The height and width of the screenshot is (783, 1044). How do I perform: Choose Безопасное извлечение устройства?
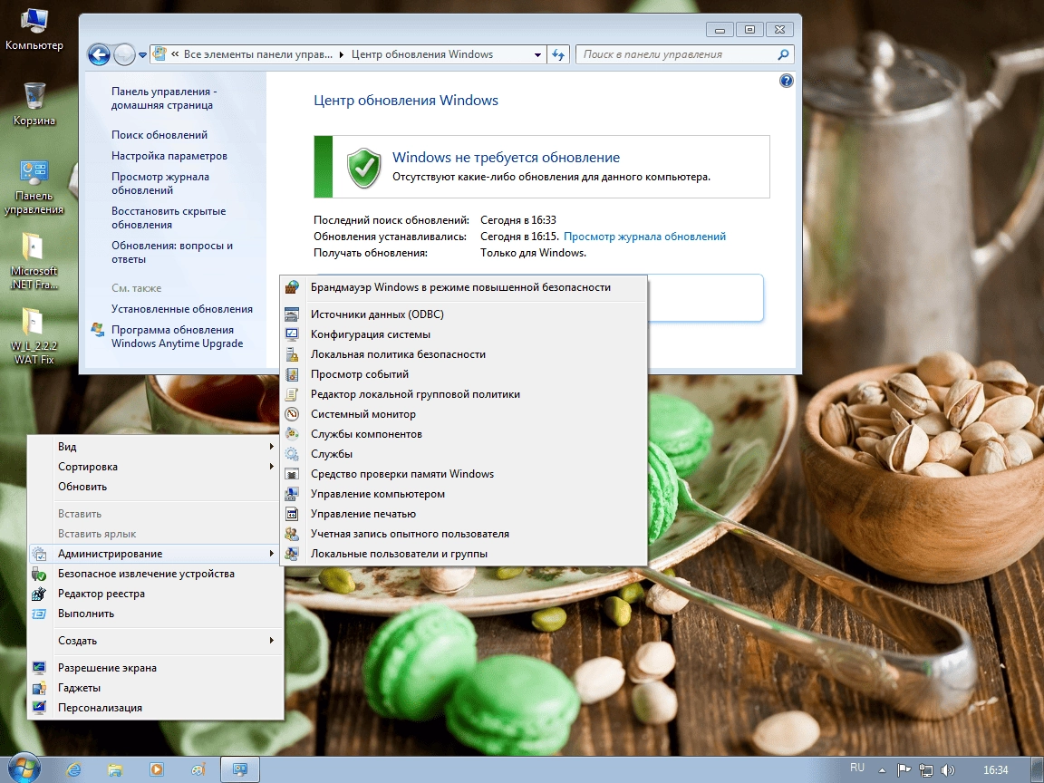pyautogui.click(x=155, y=574)
